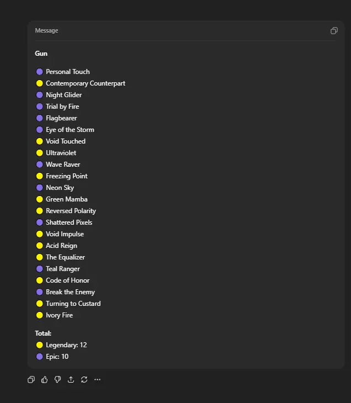Click the yellow circle beside Contemporary Counterpart
351x403 pixels.
(x=39, y=83)
